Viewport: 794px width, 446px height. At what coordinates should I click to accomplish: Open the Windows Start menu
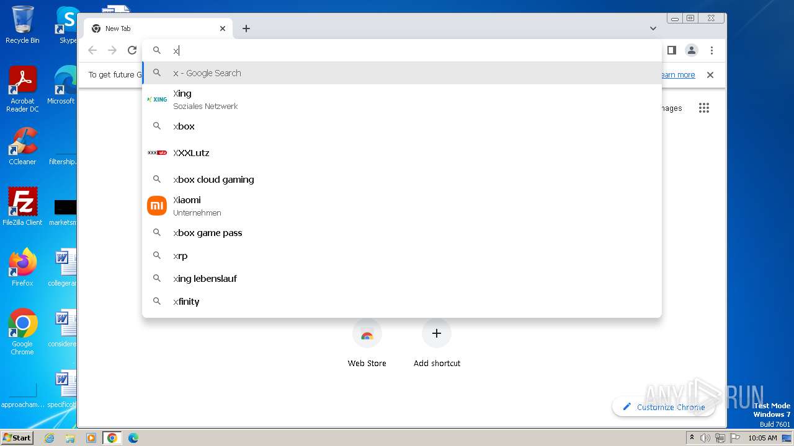tap(17, 437)
